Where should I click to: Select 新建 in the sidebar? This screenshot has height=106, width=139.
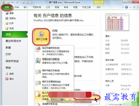8,48
